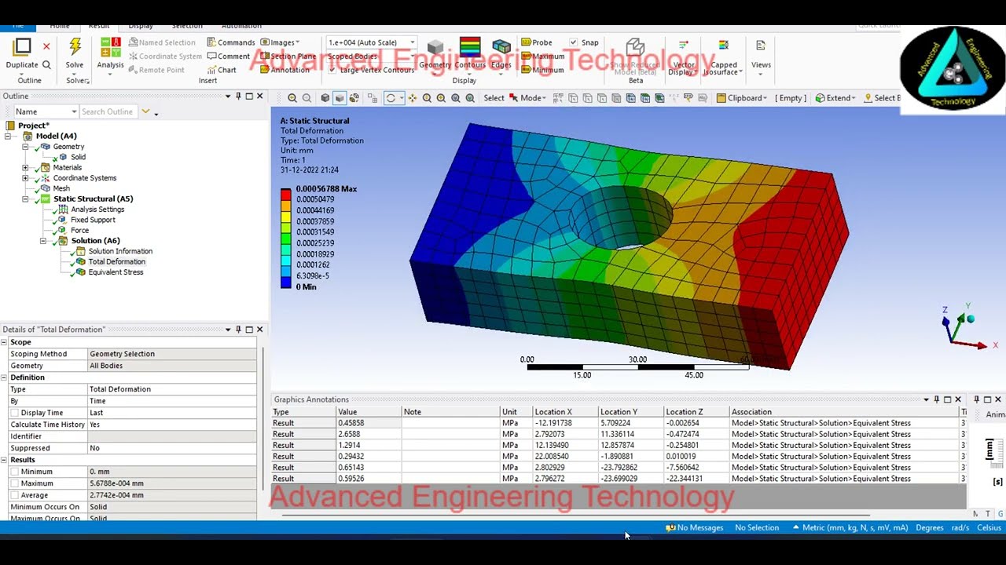Click the Search Outline input field
The width and height of the screenshot is (1006, 565).
click(107, 111)
